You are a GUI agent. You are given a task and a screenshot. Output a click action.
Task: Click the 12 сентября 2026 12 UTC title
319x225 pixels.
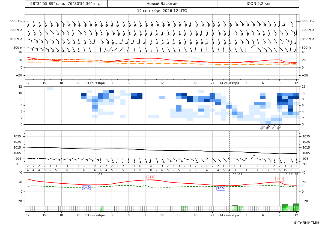point(162,11)
